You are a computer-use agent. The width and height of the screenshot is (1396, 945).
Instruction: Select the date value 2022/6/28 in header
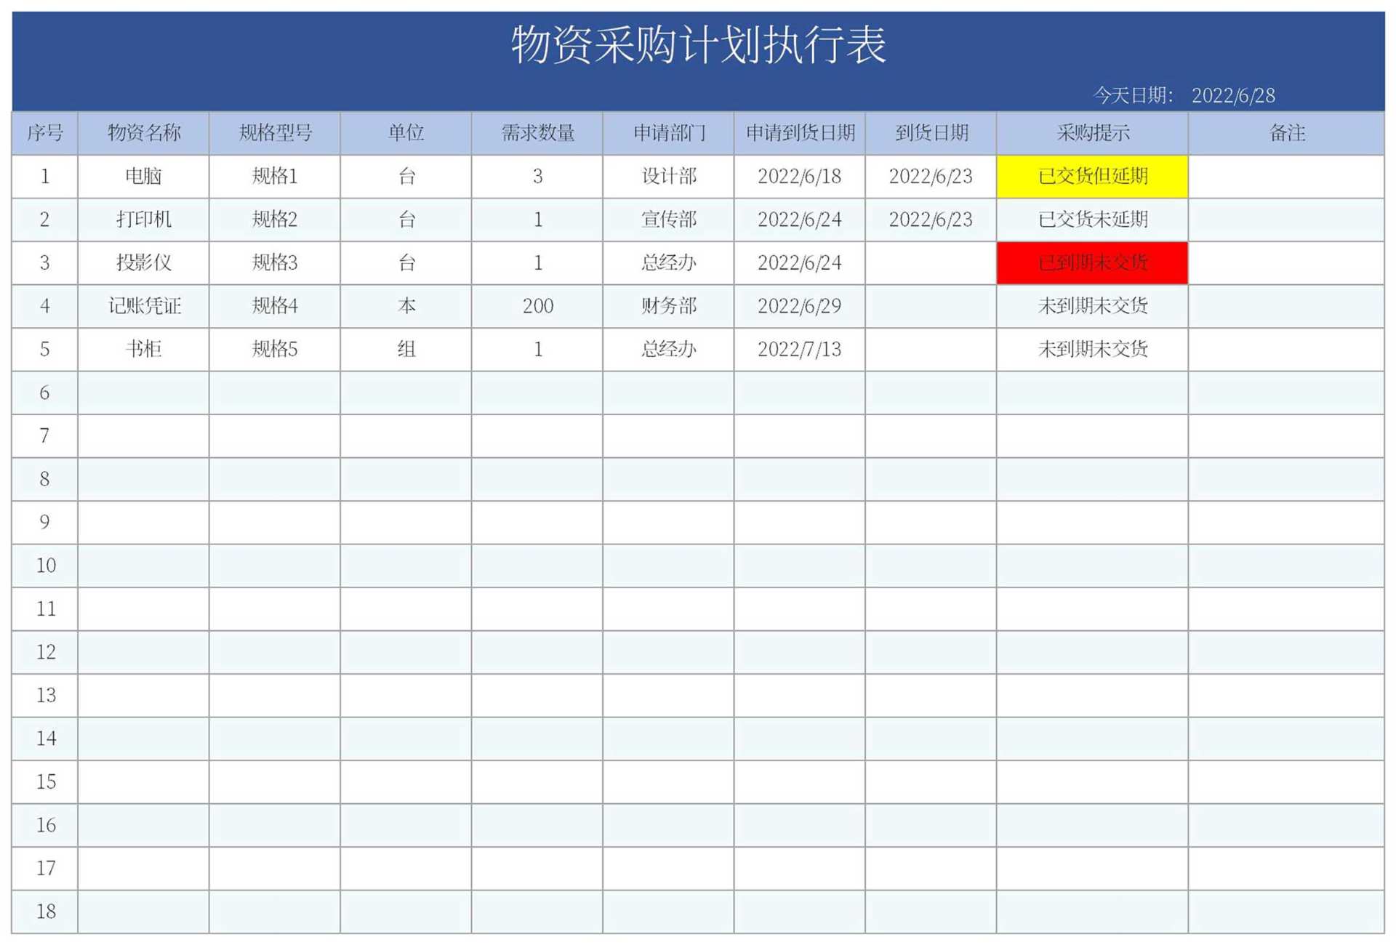coord(1233,95)
